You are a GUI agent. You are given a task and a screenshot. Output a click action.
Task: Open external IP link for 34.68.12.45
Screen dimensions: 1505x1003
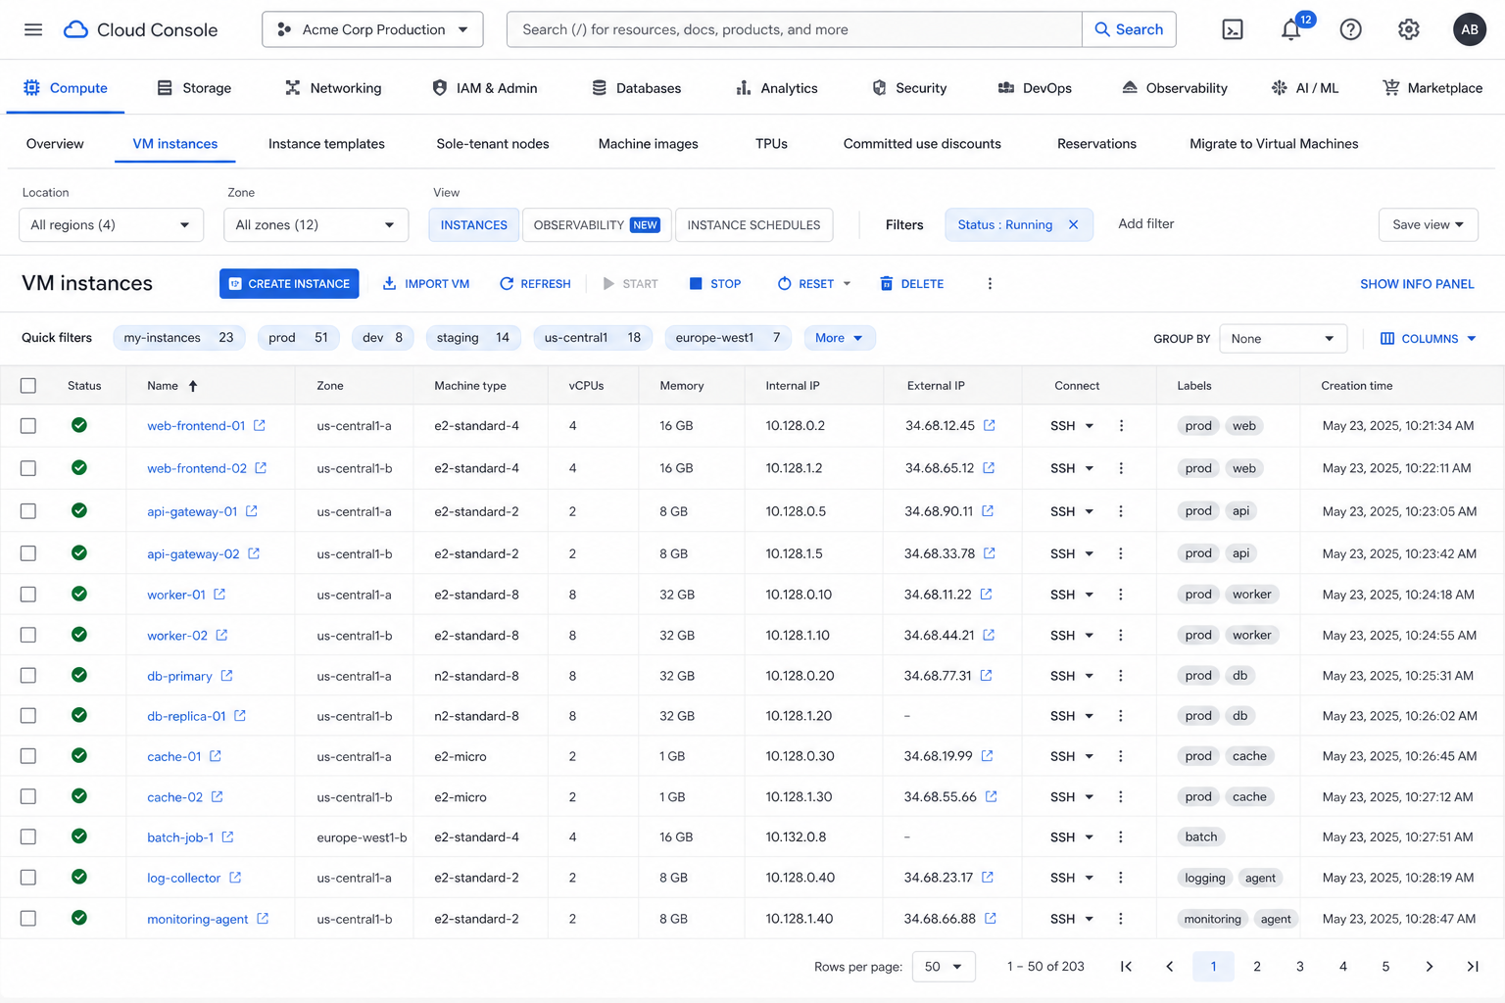[990, 425]
